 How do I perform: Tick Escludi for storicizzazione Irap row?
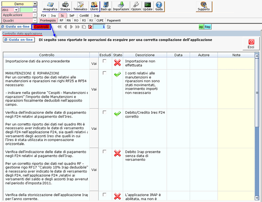tap(105, 194)
